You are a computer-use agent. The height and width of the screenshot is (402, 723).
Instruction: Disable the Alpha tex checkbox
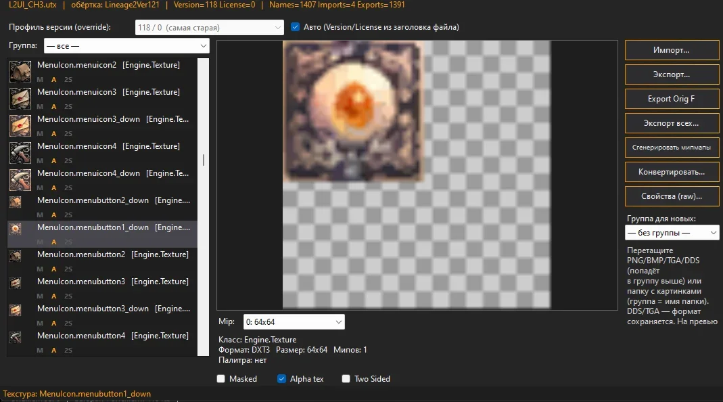(281, 378)
